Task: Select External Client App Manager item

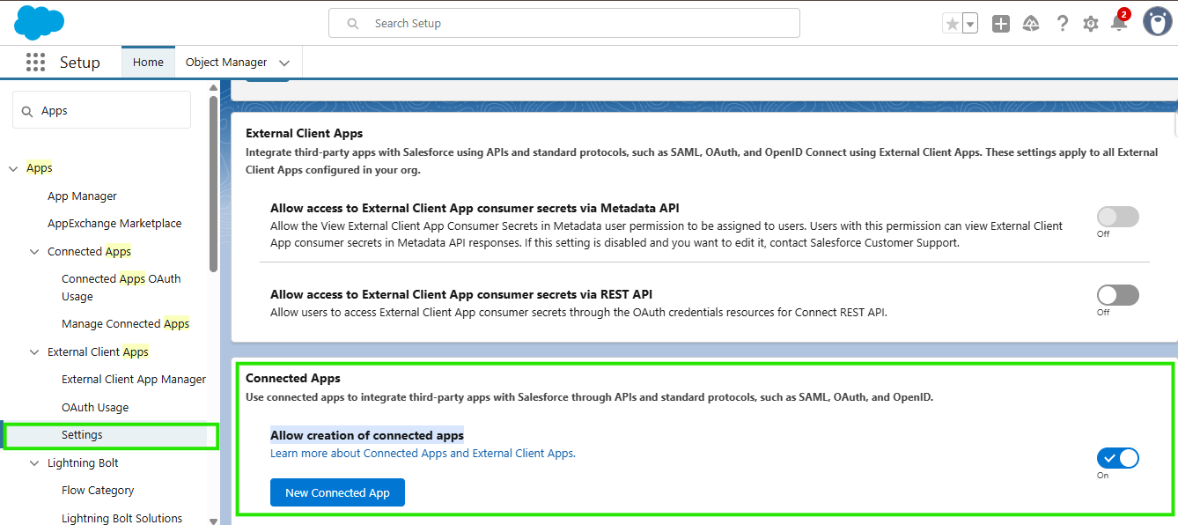Action: [134, 380]
